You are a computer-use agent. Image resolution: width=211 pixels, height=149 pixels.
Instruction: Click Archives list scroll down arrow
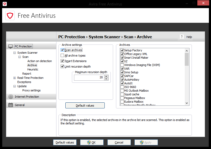187,103
